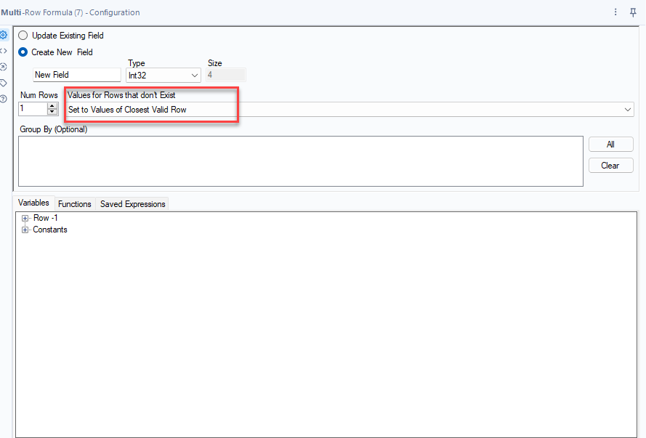Select Update Existing Field option

(x=23, y=35)
